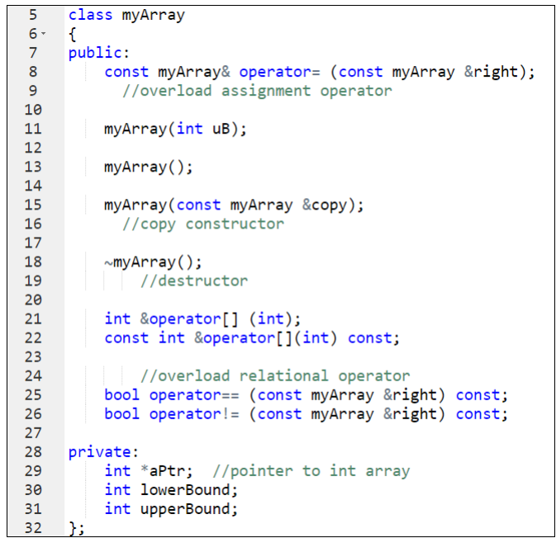The height and width of the screenshot is (538, 556).
Task: Click trailing 'const;' on line 22
Action: click(x=373, y=338)
